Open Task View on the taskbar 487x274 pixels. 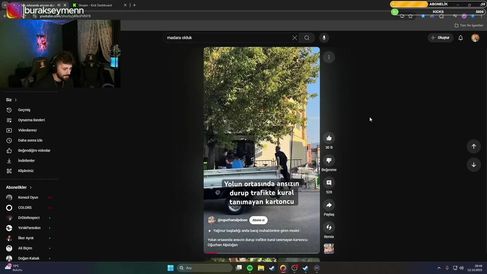[x=239, y=268]
